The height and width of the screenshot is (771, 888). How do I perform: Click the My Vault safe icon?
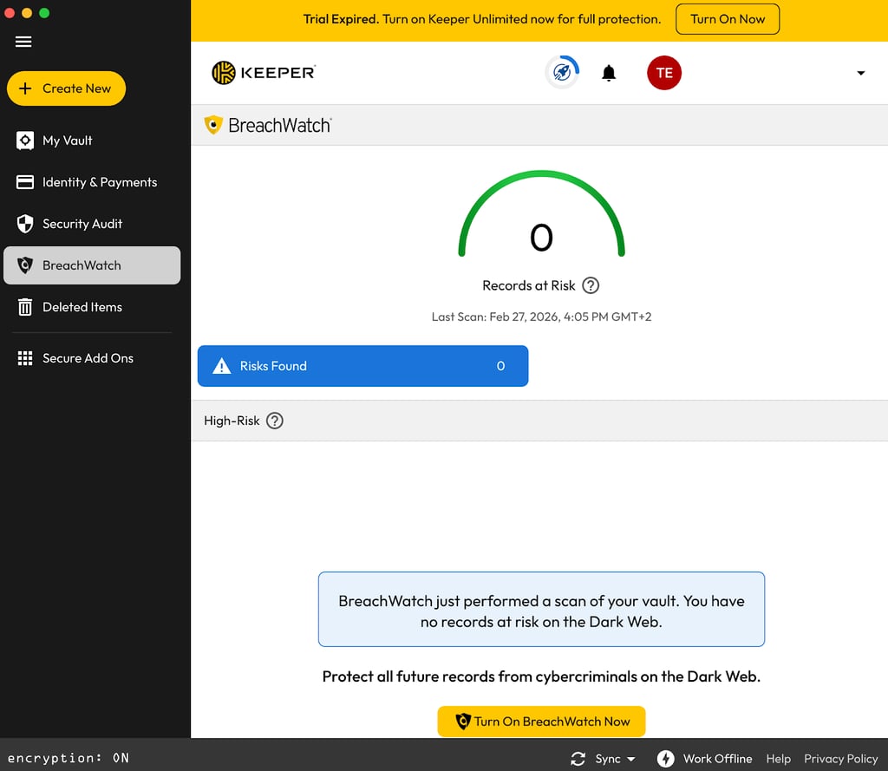(25, 140)
